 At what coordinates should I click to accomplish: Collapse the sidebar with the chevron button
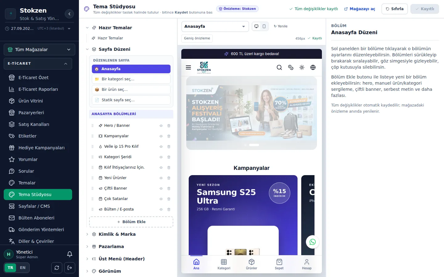[69, 14]
